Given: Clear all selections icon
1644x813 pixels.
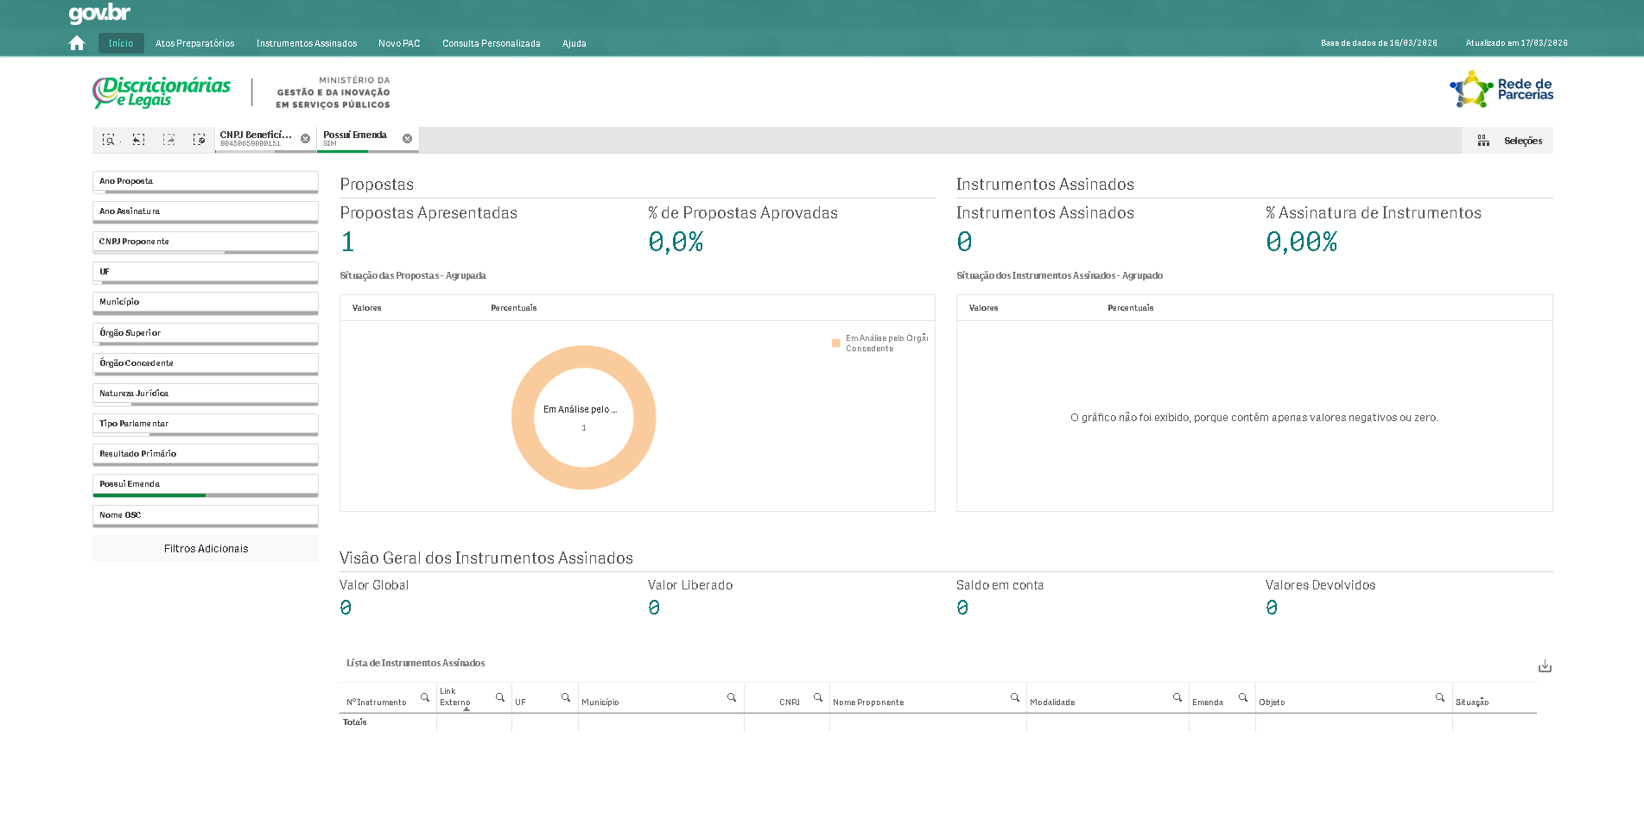Looking at the screenshot, I should tap(199, 140).
